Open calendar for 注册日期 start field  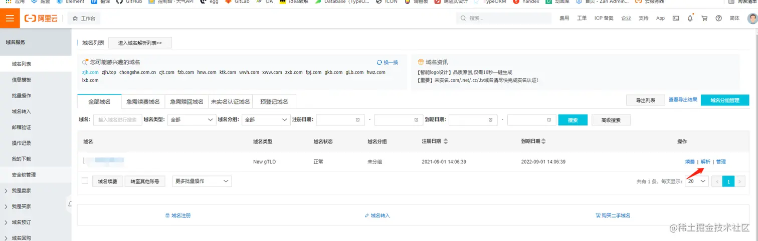click(357, 120)
